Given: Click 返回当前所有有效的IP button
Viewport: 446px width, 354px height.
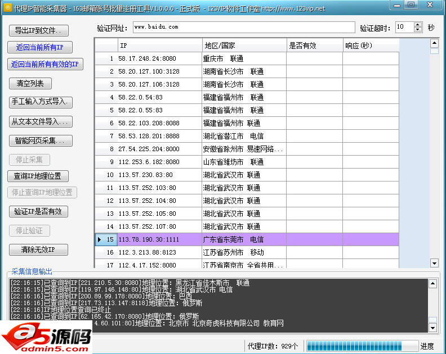Looking at the screenshot, I should (45, 64).
